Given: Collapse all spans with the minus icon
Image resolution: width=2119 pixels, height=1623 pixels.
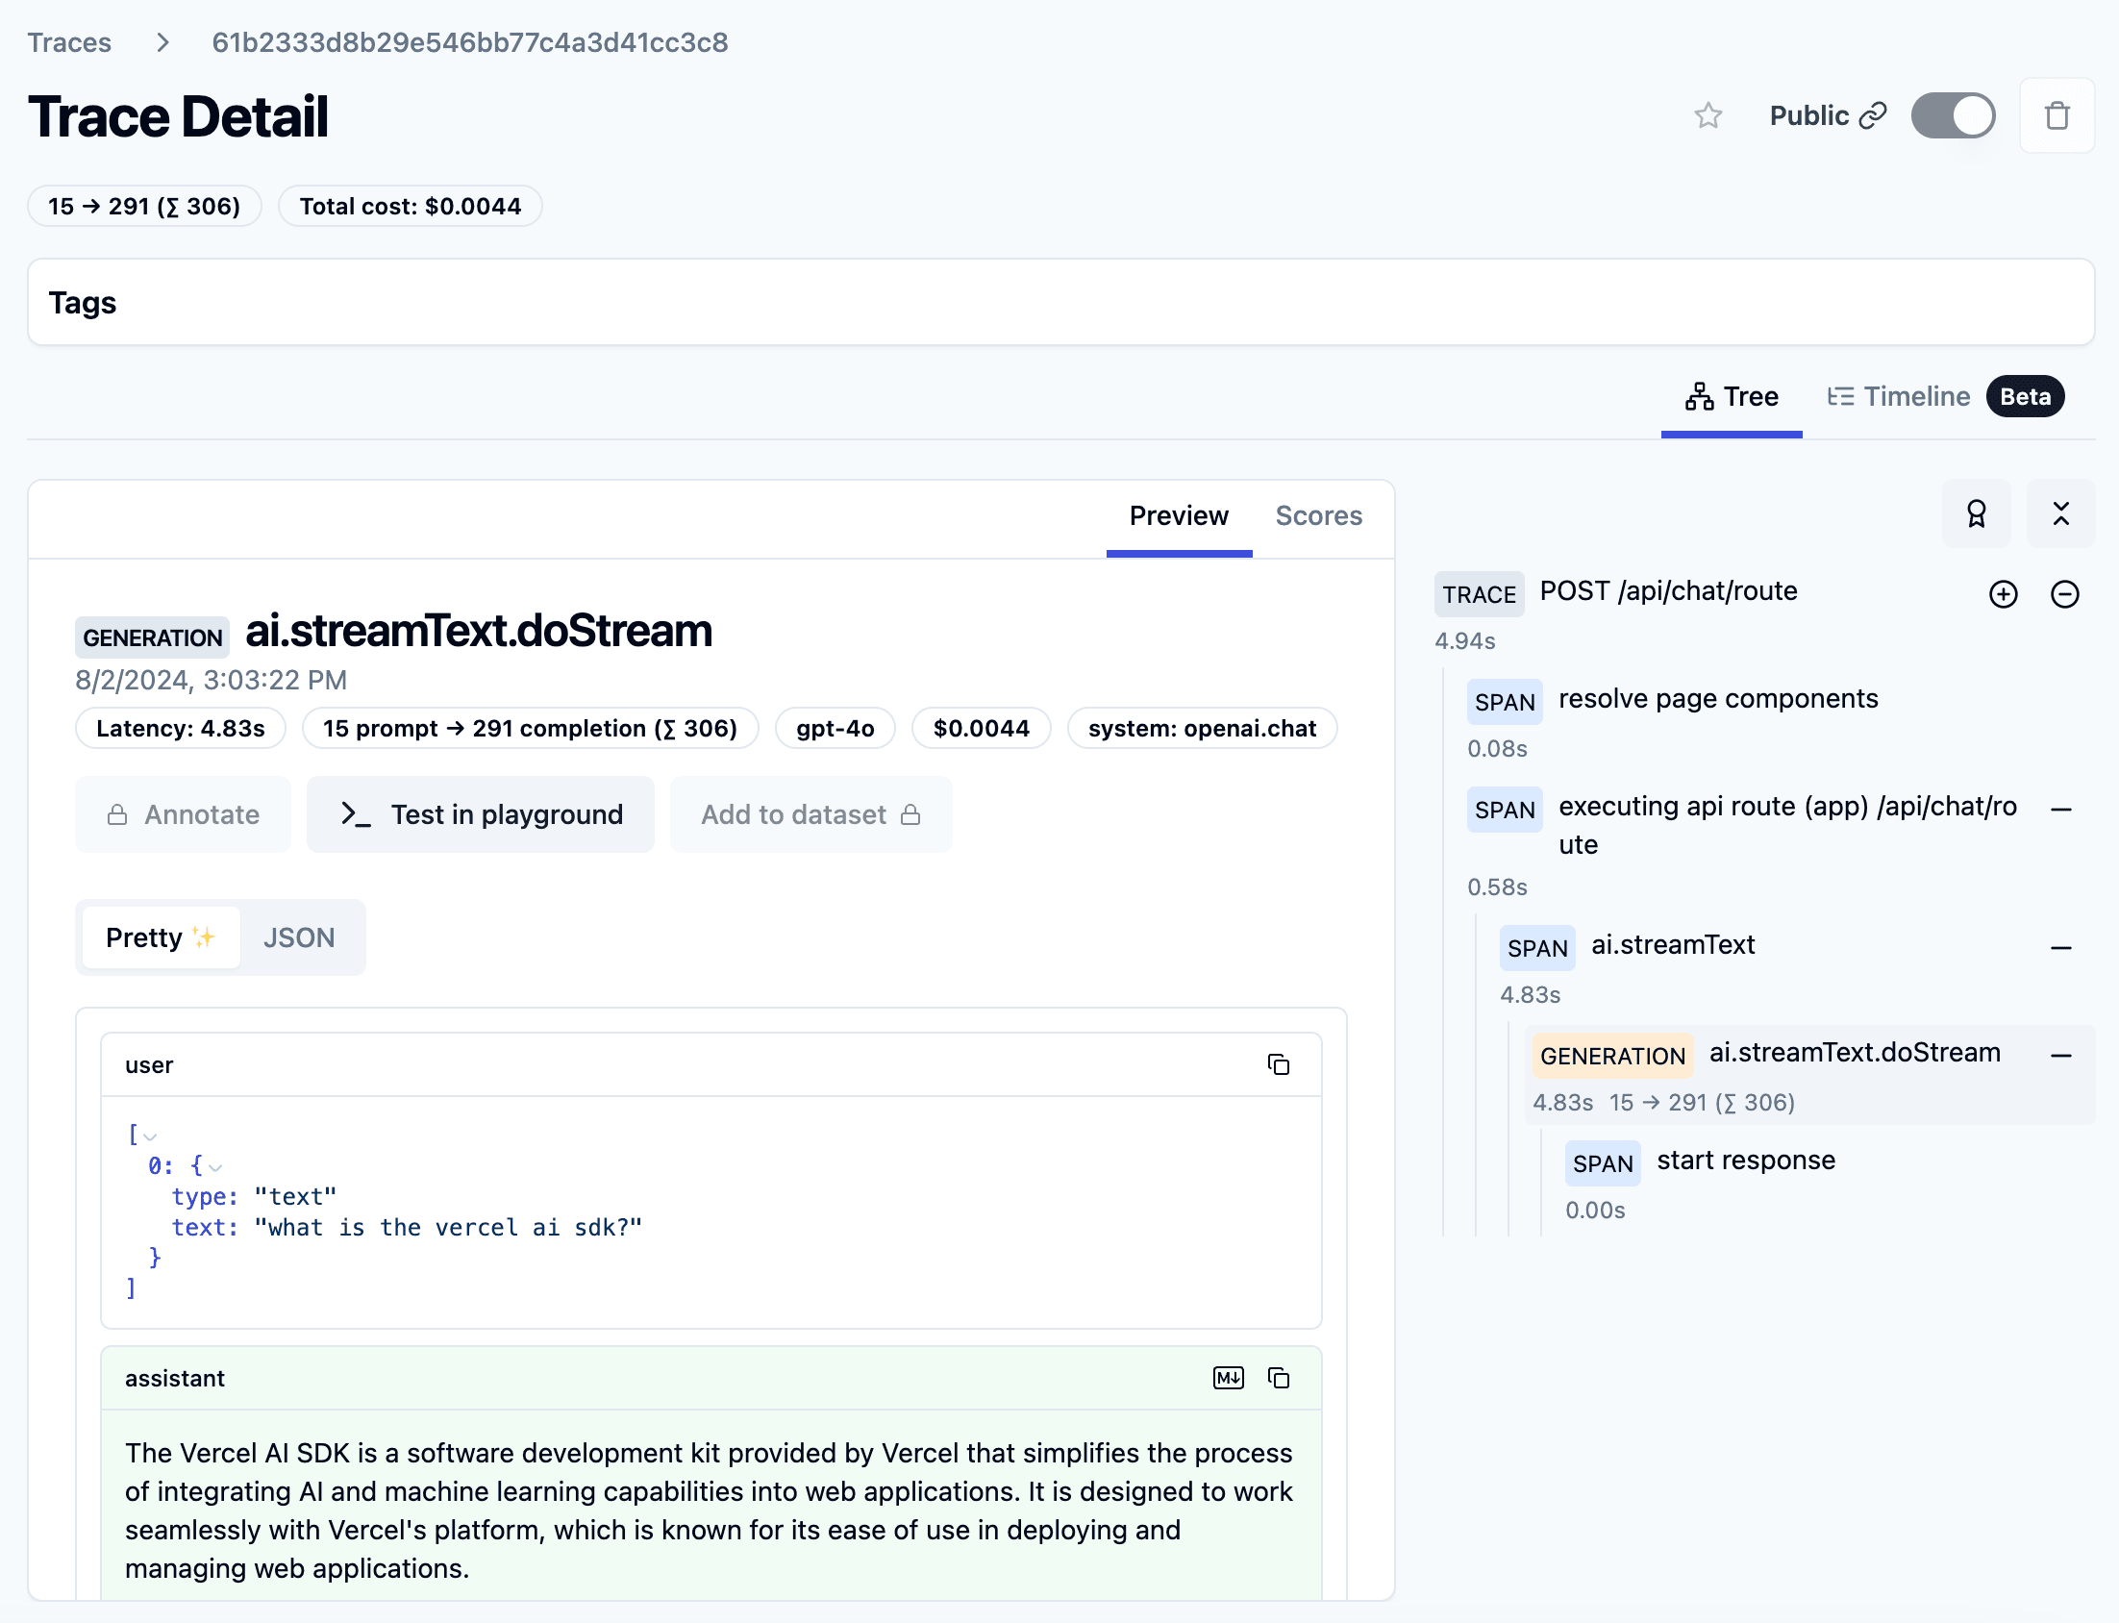Looking at the screenshot, I should point(2066,594).
